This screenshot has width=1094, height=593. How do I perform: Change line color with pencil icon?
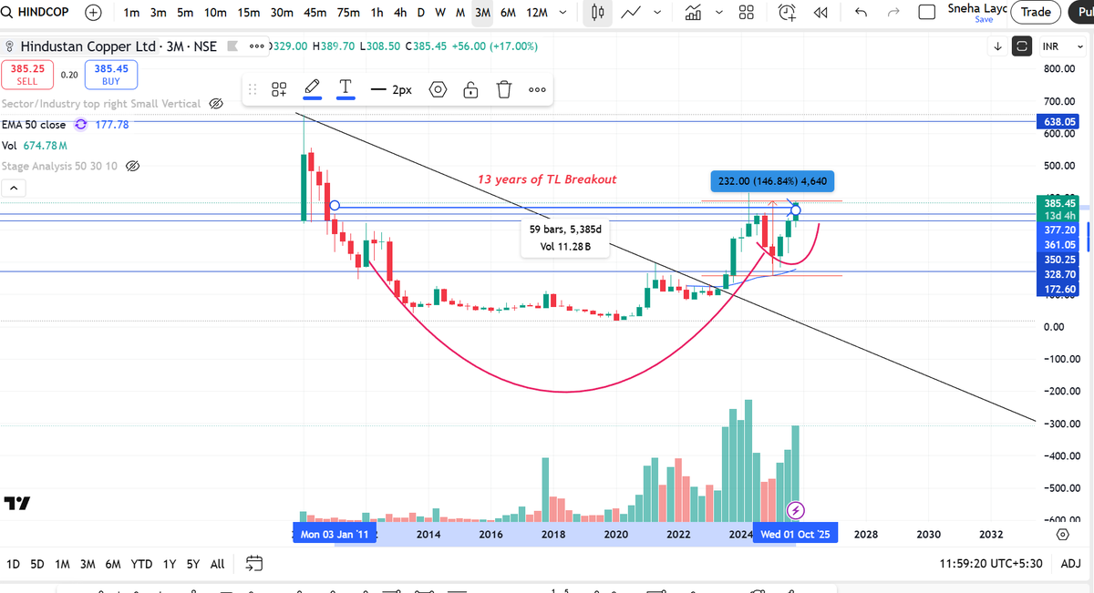312,89
